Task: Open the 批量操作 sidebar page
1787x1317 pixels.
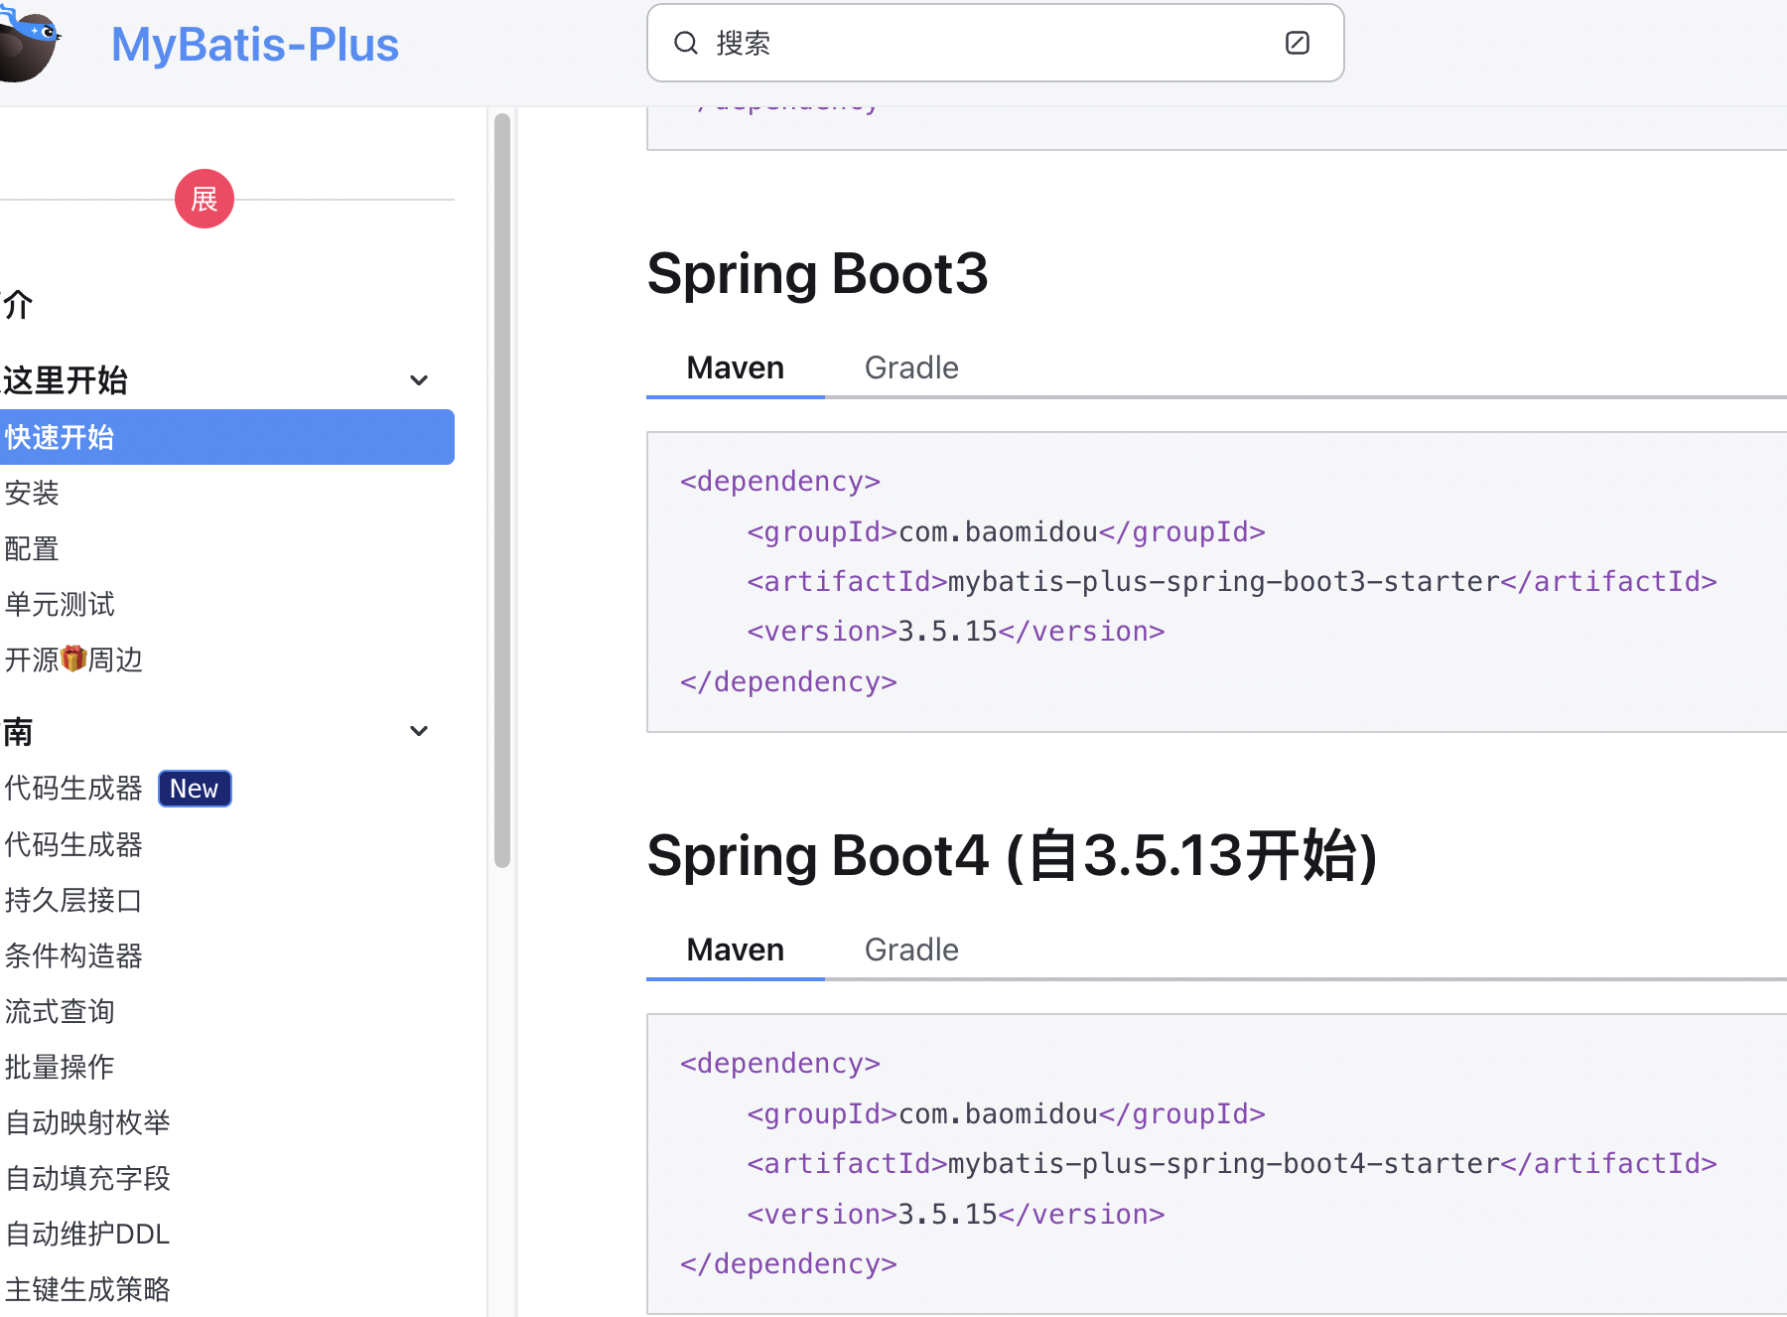Action: pyautogui.click(x=60, y=1067)
